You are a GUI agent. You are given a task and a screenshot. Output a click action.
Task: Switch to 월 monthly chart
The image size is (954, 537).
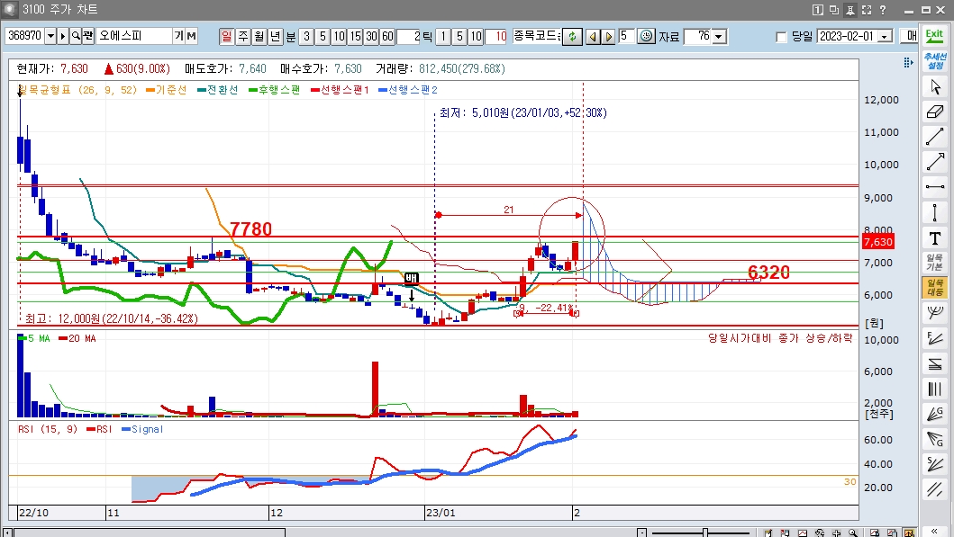click(x=259, y=36)
